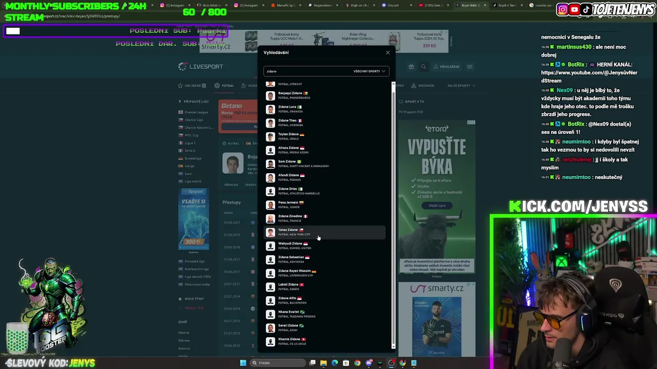657x369 pixels.
Task: Open the Oblíbené favorites tab
Action: click(x=192, y=86)
